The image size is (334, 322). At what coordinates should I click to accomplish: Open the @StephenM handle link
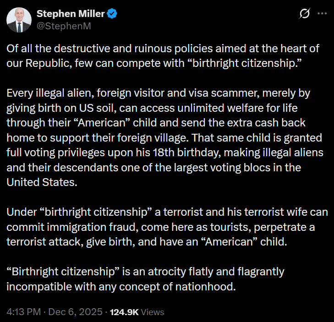click(63, 26)
